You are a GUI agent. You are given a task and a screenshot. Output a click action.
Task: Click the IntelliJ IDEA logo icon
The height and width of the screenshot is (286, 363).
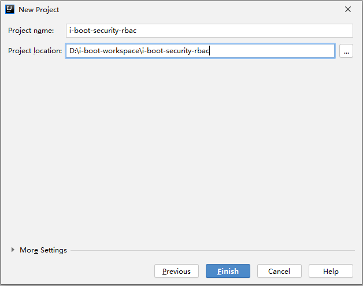click(10, 9)
